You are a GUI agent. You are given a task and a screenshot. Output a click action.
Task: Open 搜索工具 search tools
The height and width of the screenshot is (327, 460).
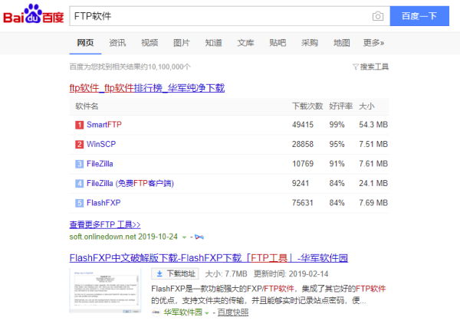point(370,67)
